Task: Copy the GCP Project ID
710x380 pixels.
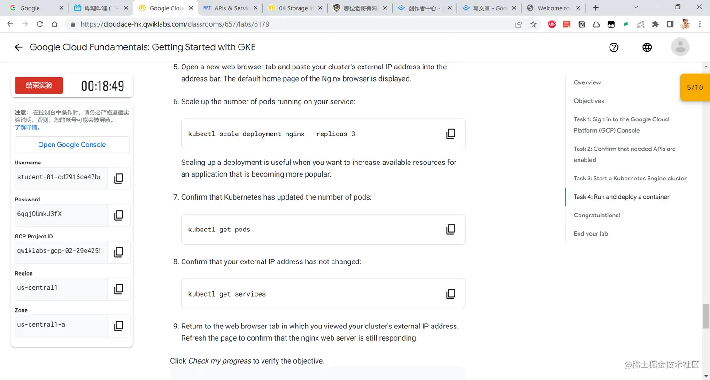Action: 118,252
